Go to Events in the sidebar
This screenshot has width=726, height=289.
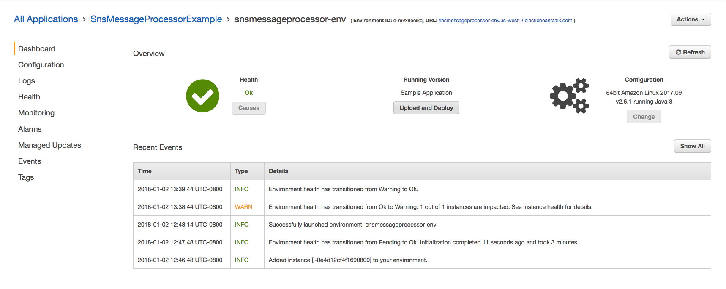pyautogui.click(x=30, y=161)
